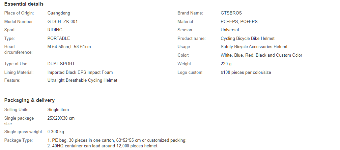Click the White, Blue, Red color value

pyautogui.click(x=262, y=55)
